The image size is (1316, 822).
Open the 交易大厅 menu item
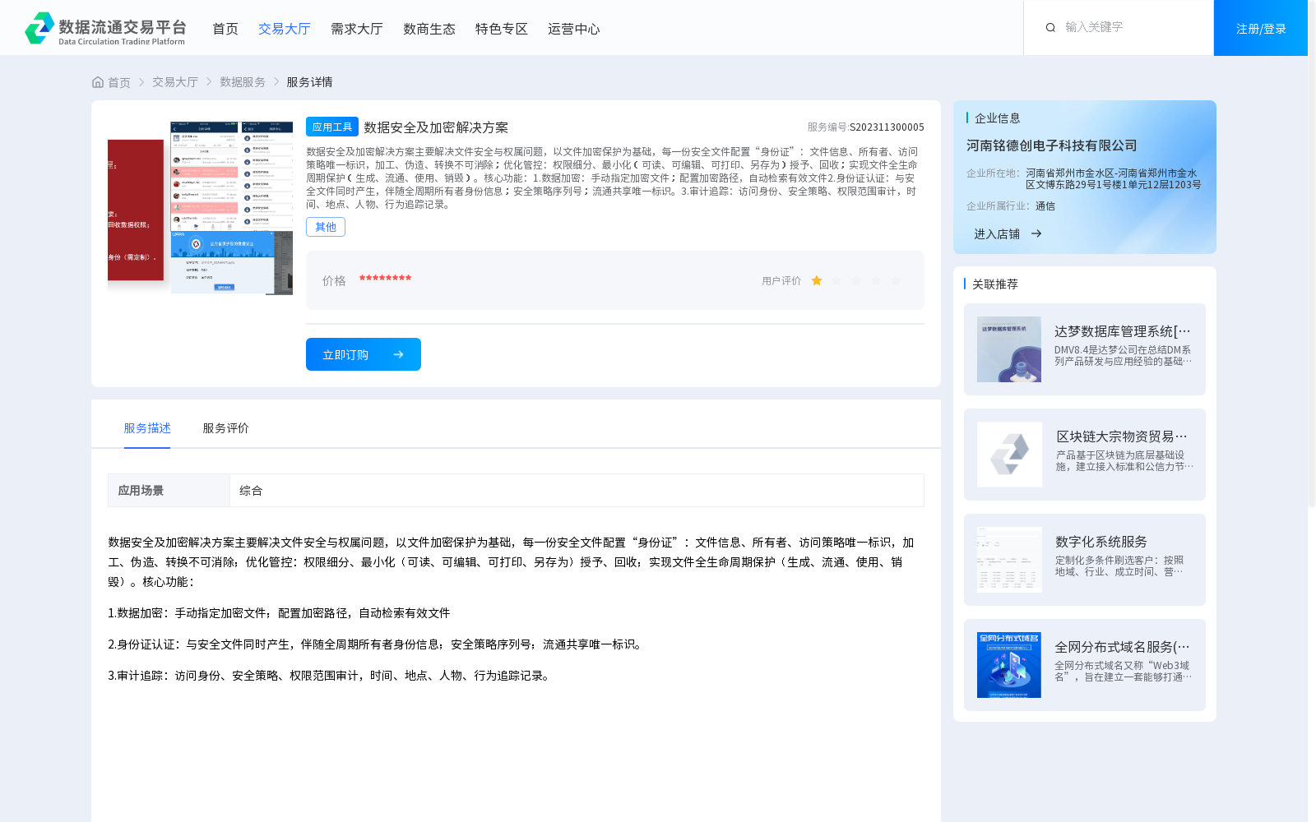285,29
